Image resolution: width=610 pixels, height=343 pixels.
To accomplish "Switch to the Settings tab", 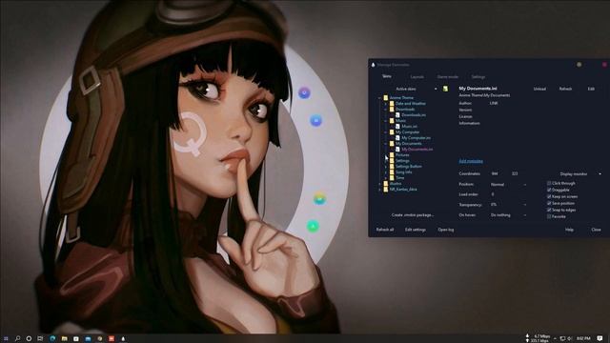I will [478, 77].
